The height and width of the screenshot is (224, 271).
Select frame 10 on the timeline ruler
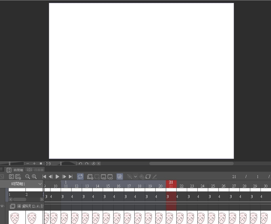point(56,186)
